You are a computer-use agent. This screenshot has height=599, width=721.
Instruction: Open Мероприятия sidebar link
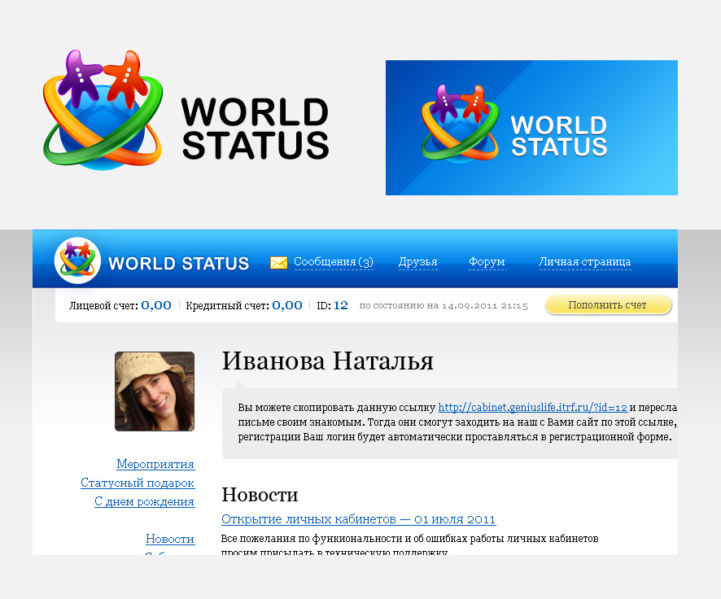155,464
